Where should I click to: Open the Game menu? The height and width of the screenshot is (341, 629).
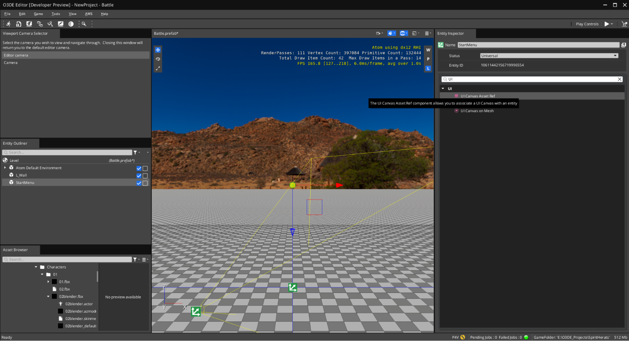pos(38,14)
